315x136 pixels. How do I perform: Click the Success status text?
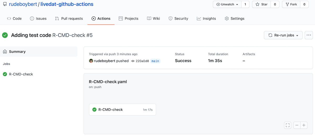183,61
